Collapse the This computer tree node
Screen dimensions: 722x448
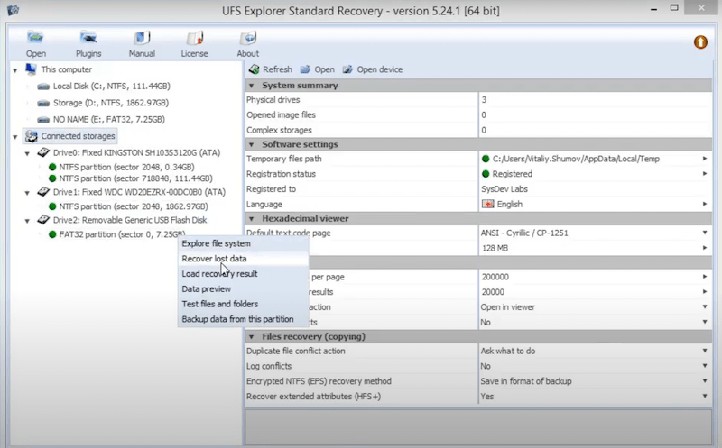point(15,70)
